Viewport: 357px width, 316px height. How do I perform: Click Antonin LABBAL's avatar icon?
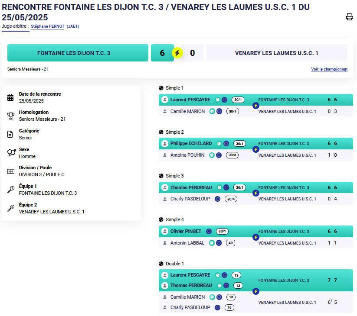pyautogui.click(x=164, y=243)
